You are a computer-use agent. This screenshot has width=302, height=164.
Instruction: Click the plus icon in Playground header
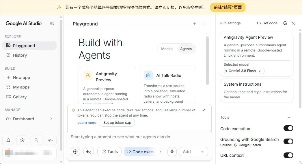click(x=195, y=24)
